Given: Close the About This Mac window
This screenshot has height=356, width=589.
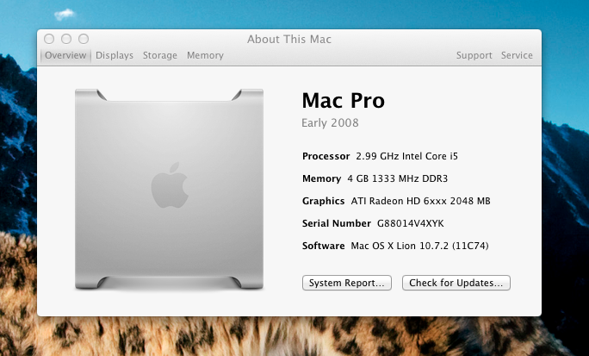Looking at the screenshot, I should pyautogui.click(x=49, y=39).
